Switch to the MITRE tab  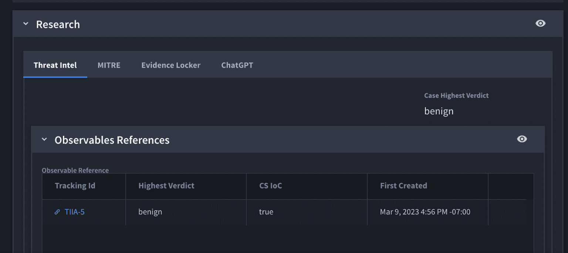[x=109, y=65]
